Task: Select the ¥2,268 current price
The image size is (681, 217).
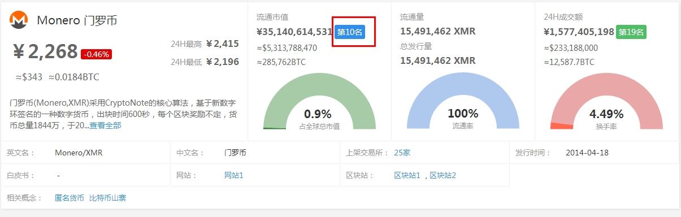Action: (x=45, y=52)
